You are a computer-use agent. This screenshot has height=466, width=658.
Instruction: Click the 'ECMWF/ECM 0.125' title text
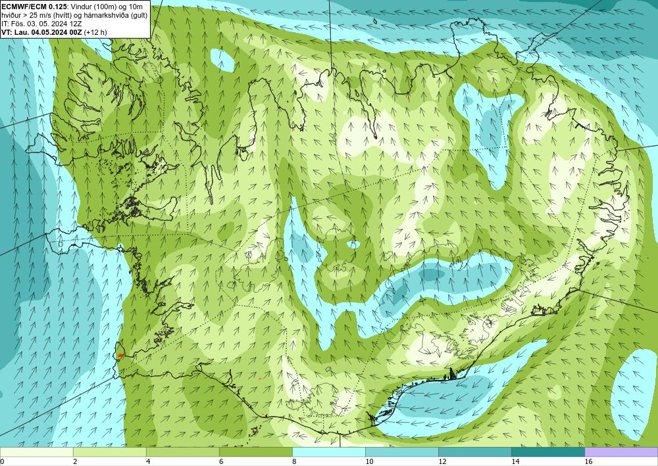33,6
